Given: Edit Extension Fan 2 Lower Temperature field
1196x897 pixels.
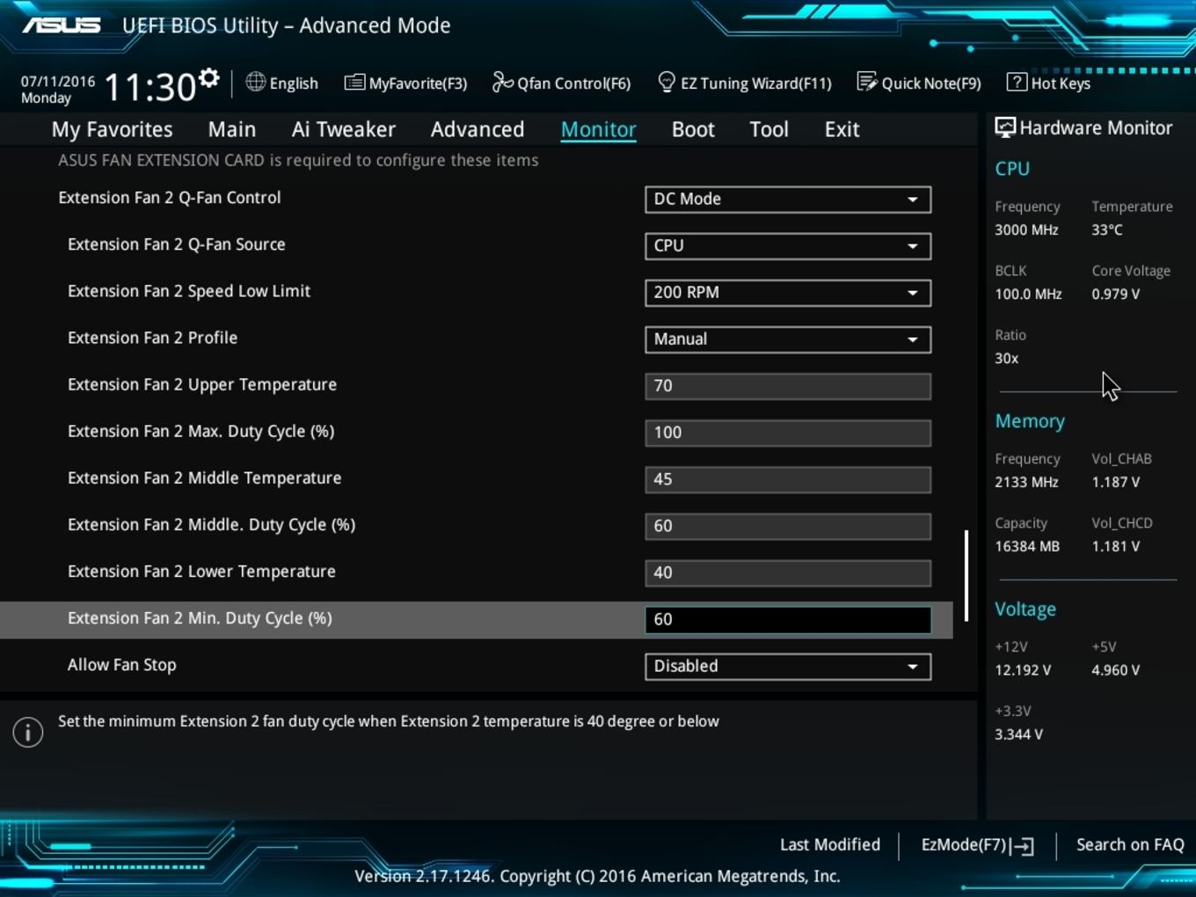Looking at the screenshot, I should click(x=788, y=572).
